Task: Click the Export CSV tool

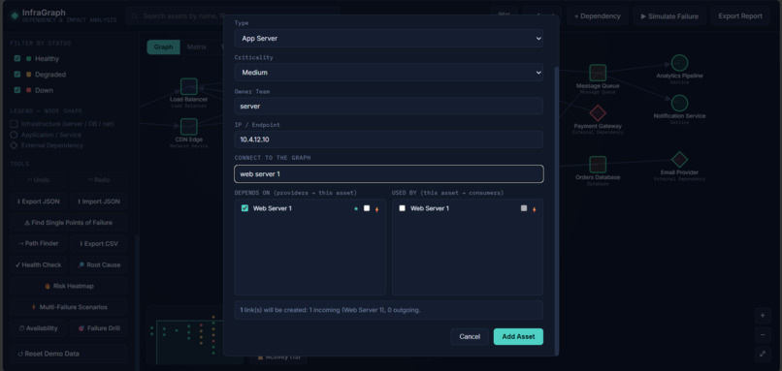Action: tap(98, 243)
